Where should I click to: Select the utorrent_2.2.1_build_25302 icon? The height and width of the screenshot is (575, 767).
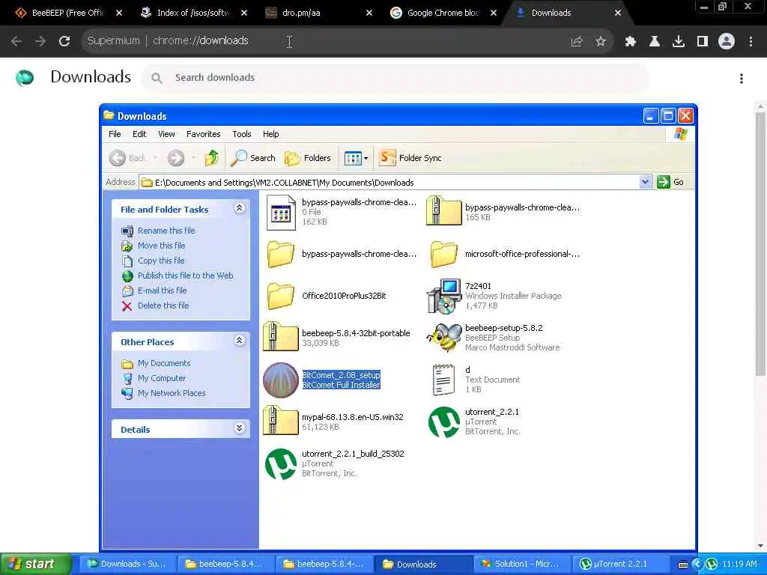click(281, 464)
